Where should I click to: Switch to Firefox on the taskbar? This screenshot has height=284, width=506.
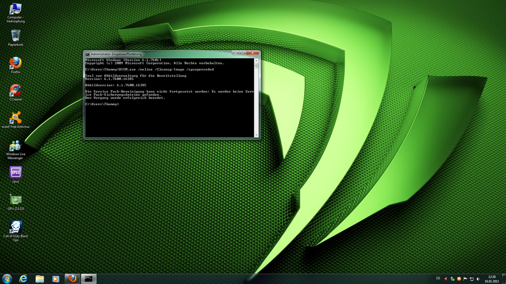[72, 279]
